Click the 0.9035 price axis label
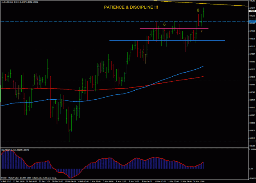Screen dimensions: 256x183 (252, 69)
